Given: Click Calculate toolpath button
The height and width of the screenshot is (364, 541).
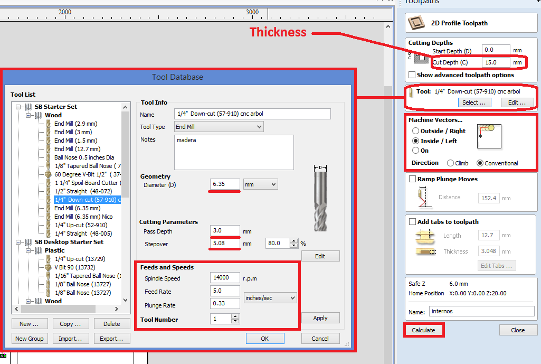Looking at the screenshot, I should click(x=424, y=330).
